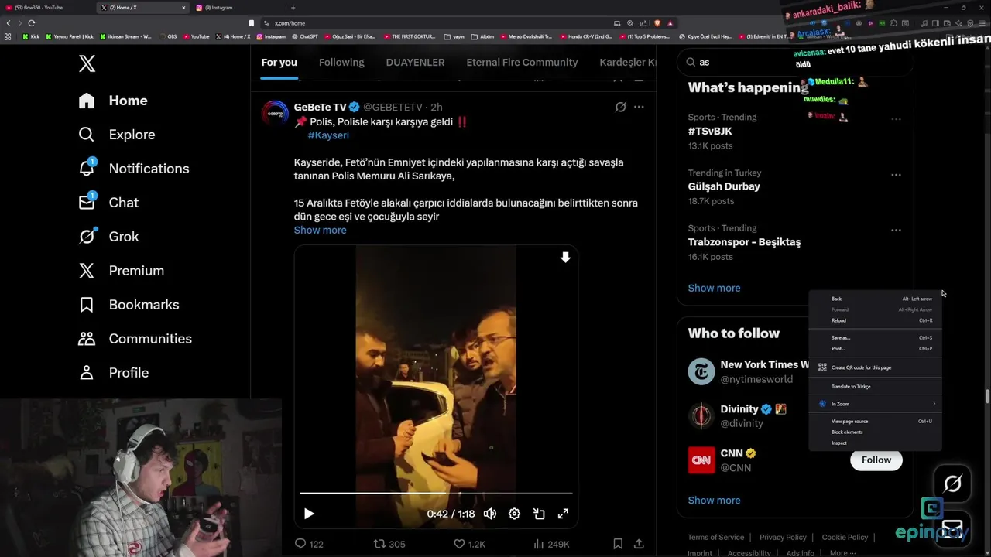Open options for Gülşah Durbay trend

[896, 175]
